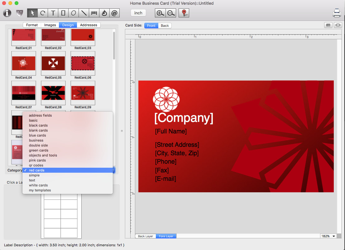Toggle preview with the eye button
Viewport: 345px width, 250px height.
(x=338, y=25)
